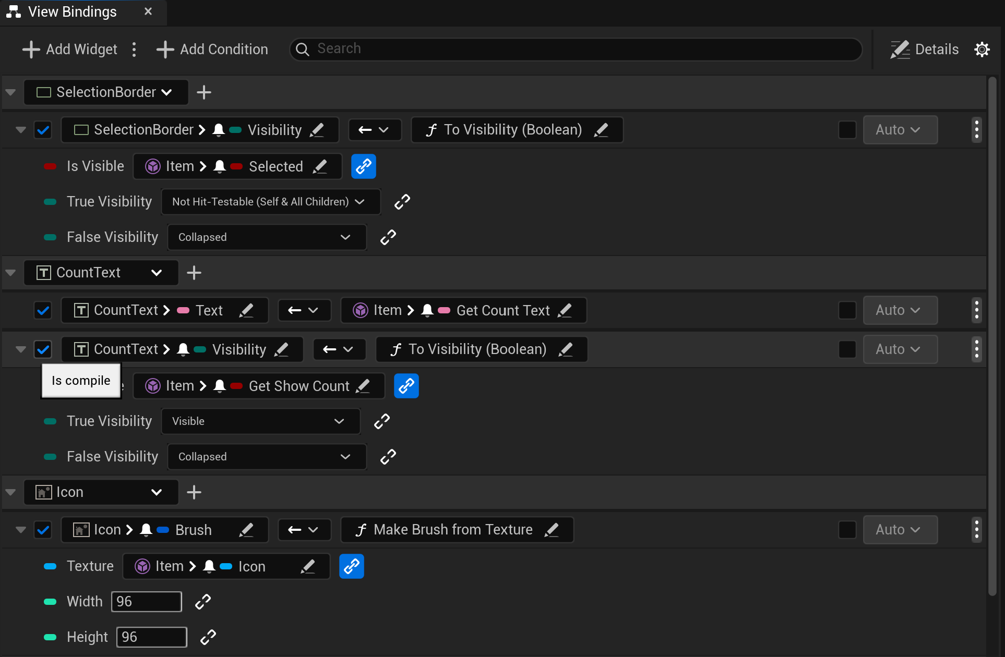The height and width of the screenshot is (657, 1005).
Task: Disable the CountText Text binding checkbox
Action: pyautogui.click(x=43, y=310)
